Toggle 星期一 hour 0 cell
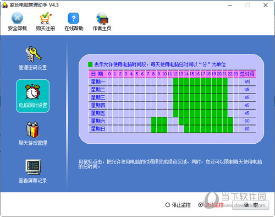 (x=109, y=82)
